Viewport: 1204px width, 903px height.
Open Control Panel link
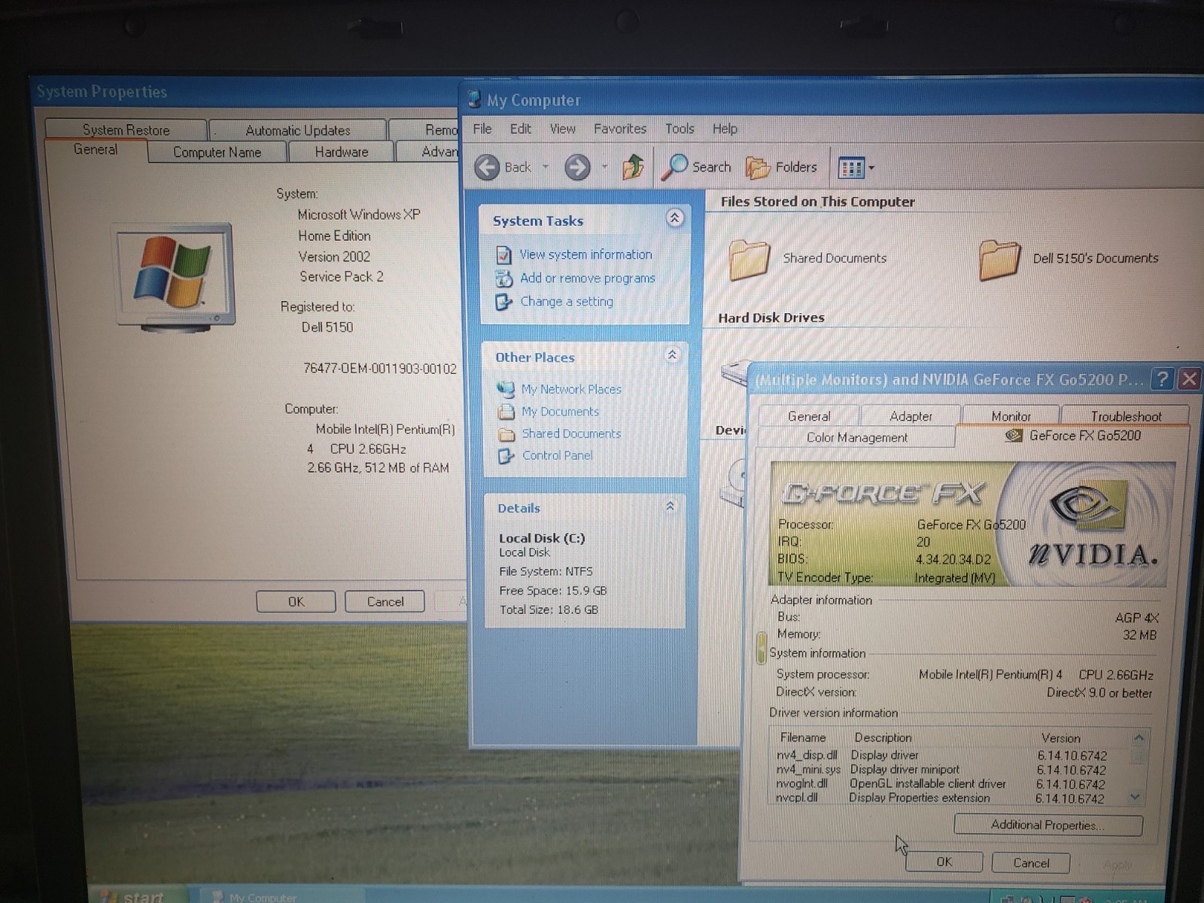coord(558,455)
